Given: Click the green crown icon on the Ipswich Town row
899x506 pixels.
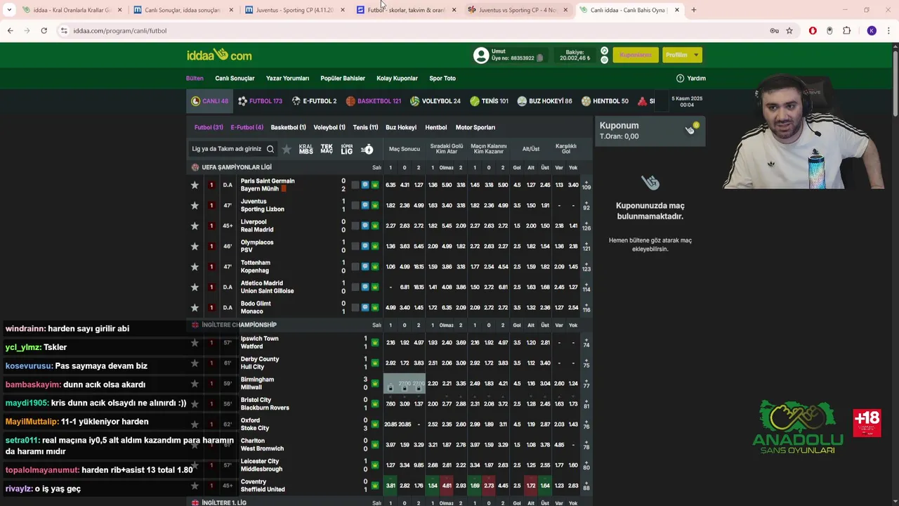Looking at the screenshot, I should 374,342.
